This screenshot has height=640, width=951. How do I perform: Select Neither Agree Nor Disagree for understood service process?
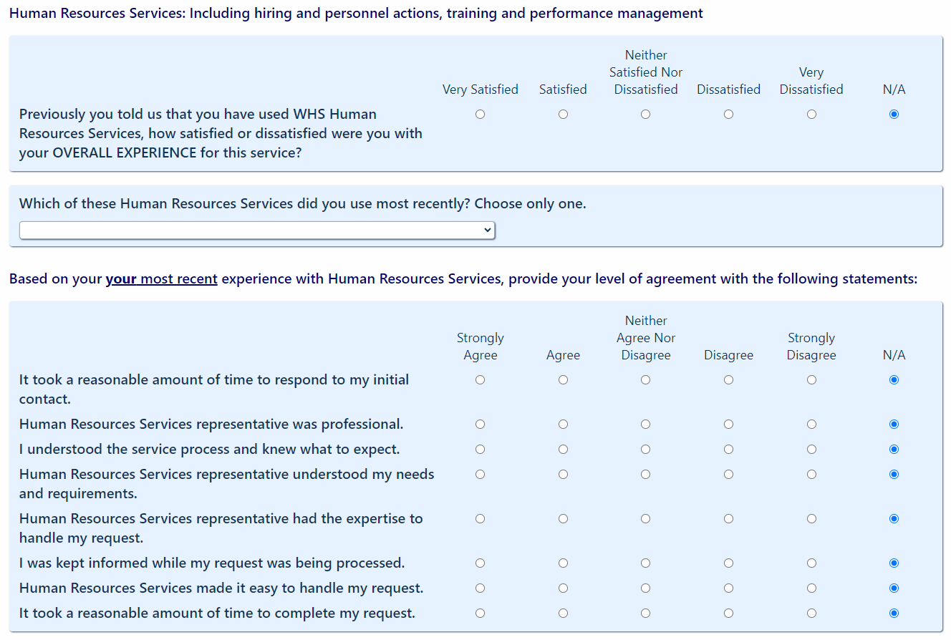[x=645, y=450]
